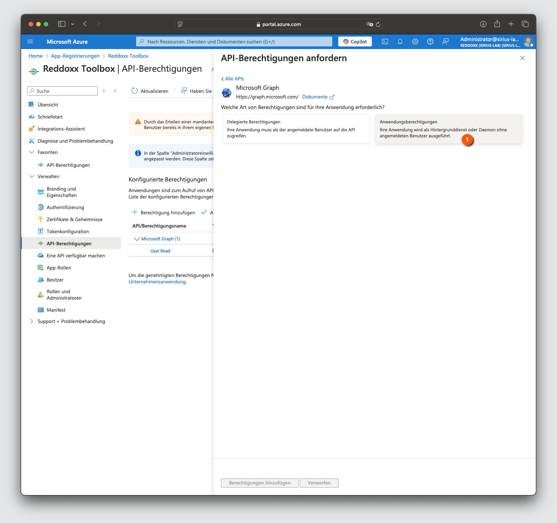The height and width of the screenshot is (523, 557).
Task: Open Integrations-Assistent
Action: click(x=61, y=129)
